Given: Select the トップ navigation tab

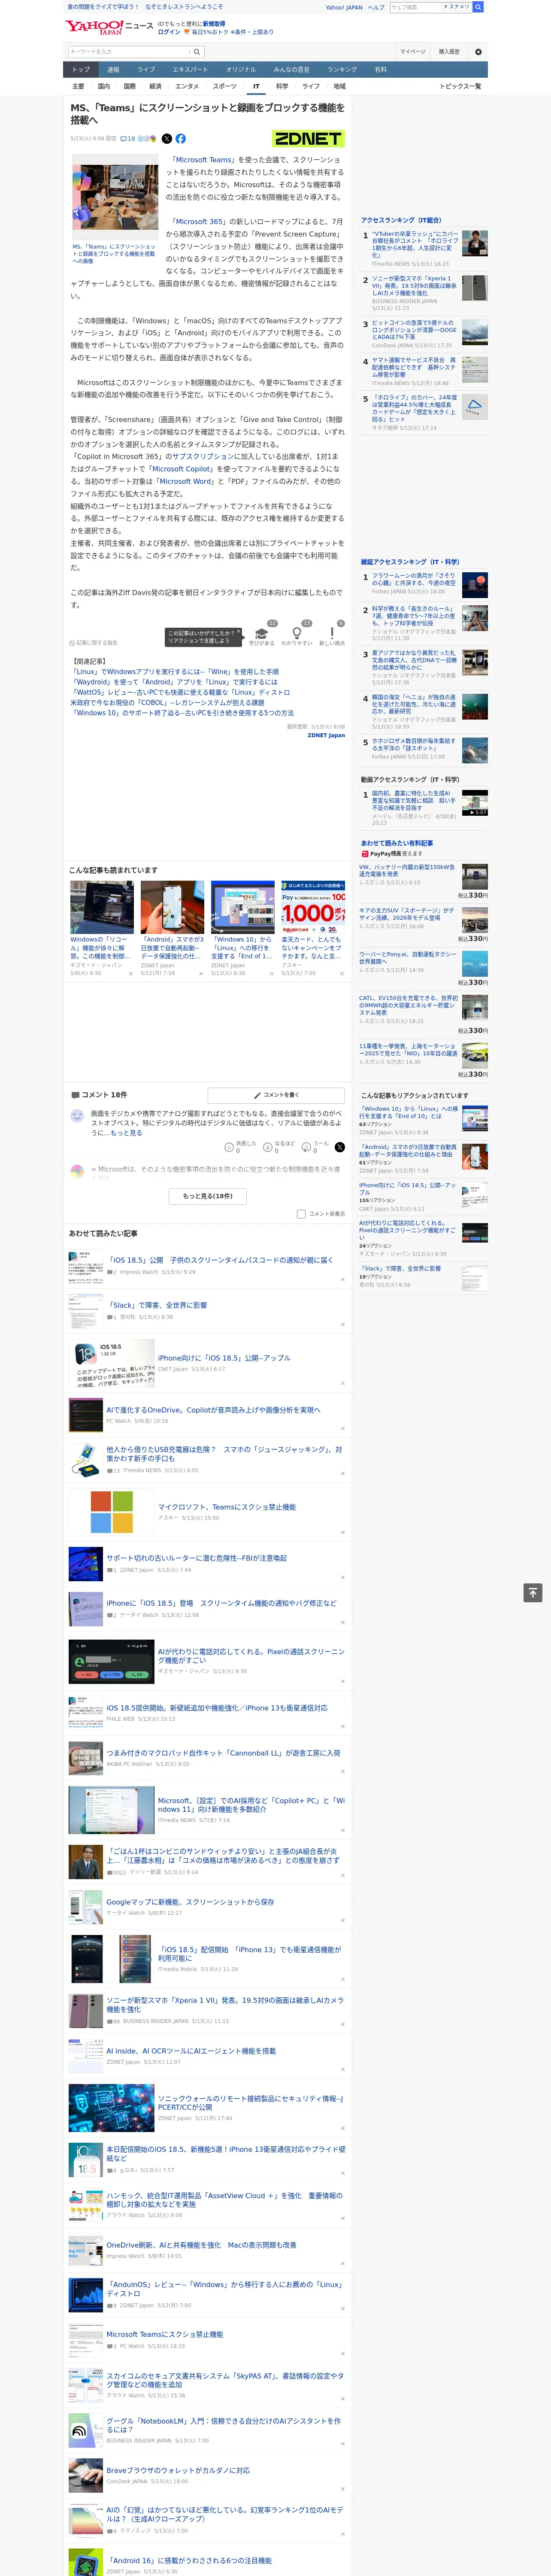Looking at the screenshot, I should [81, 70].
